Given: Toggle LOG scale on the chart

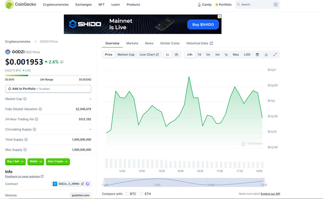Looking at the screenshot, I should point(247,54).
